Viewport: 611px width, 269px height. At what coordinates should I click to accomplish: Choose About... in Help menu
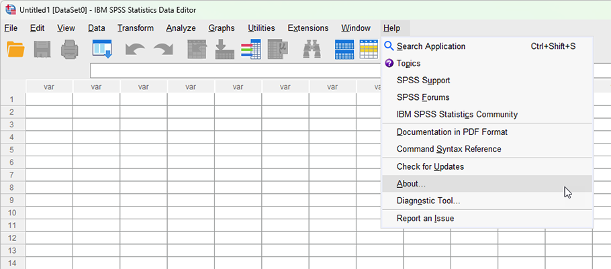coord(487,184)
